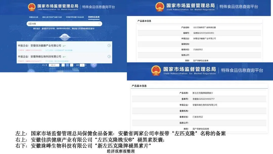Open the 10条/页 page size dropdown
273x154 pixels.
click(x=54, y=65)
